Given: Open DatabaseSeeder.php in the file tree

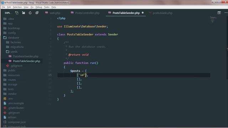Looking at the screenshot, I should pos(26,56).
